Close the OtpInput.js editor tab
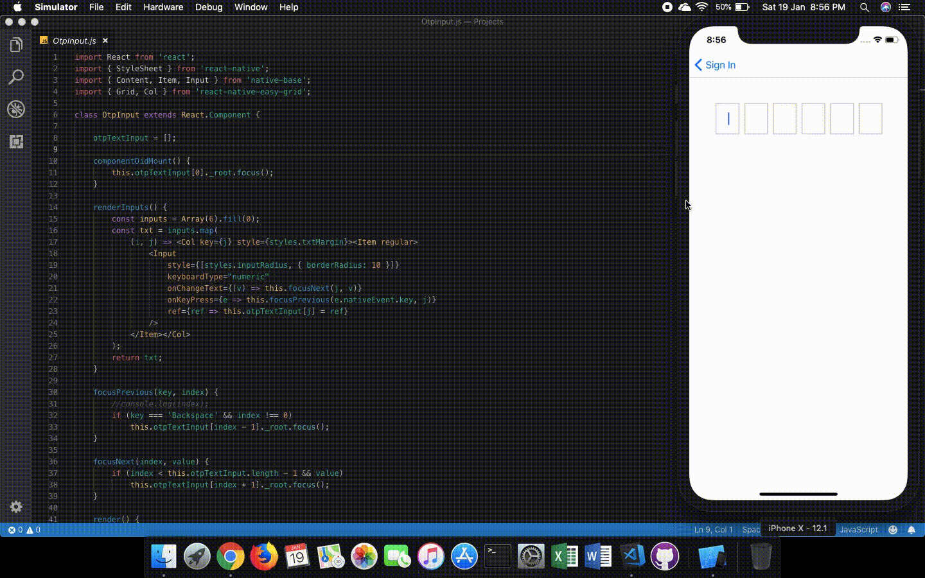This screenshot has height=578, width=925. tap(105, 40)
